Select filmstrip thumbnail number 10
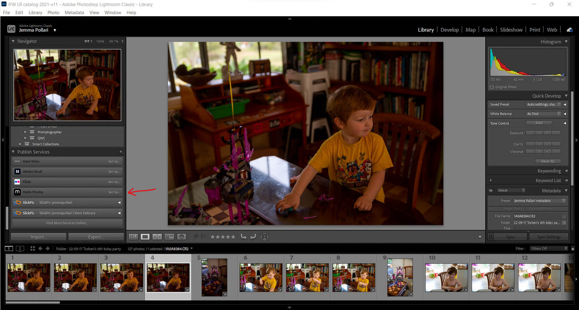Viewport: 579px width, 310px height. [x=446, y=277]
